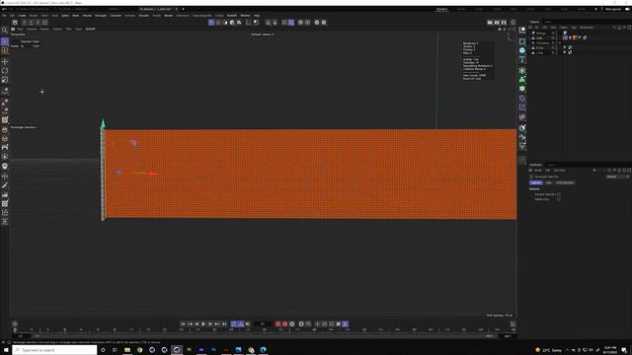
Task: Open the search magnifier icon at top left
Action: [x=5, y=31]
